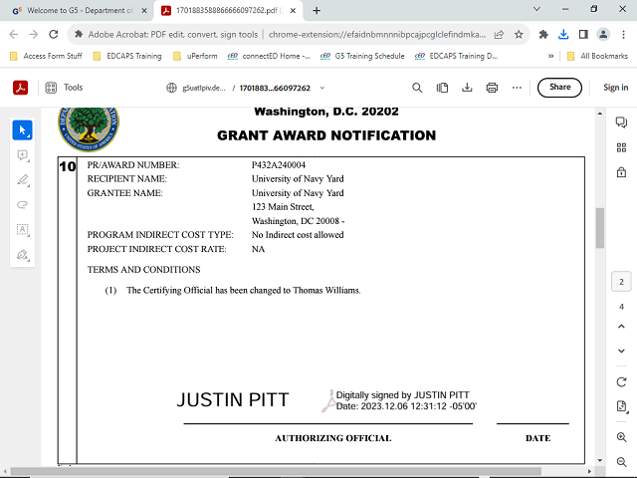637x478 pixels.
Task: Bookmark this page with the star
Action: (519, 35)
